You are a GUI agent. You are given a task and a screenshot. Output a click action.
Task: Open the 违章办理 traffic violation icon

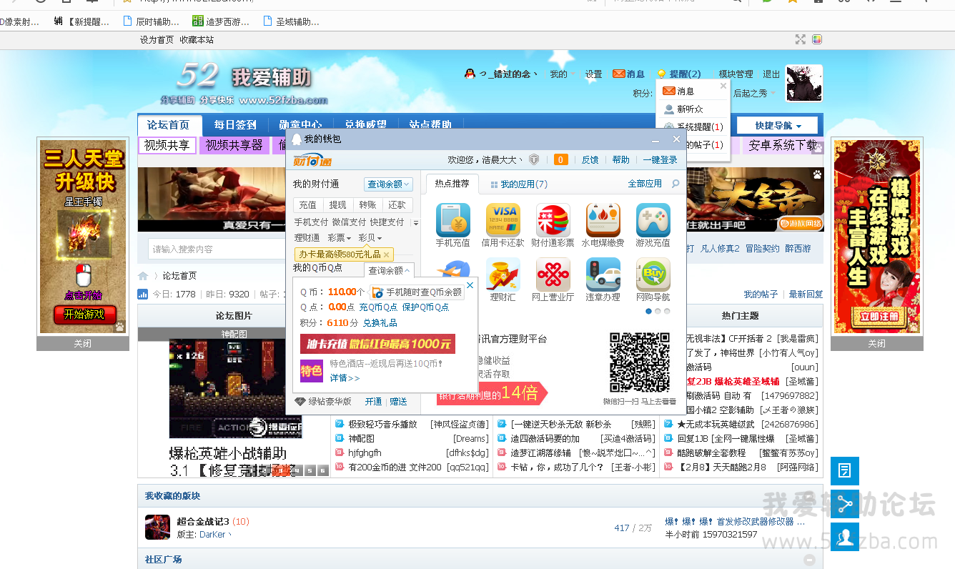pyautogui.click(x=603, y=274)
